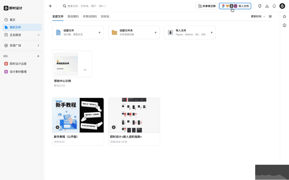
Task: Click the 共享库迁移 button
Action: click(207, 6)
